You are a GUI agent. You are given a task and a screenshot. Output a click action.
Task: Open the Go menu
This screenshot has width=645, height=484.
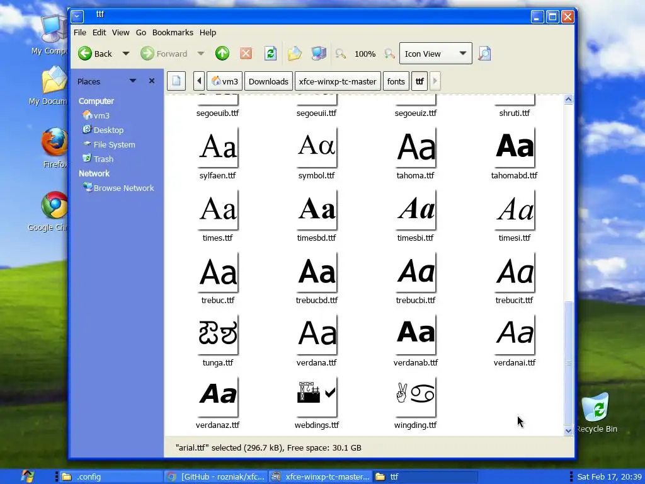140,33
